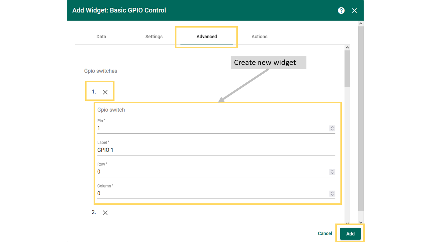Click the dialog scrollbar up arrow

point(361,23)
